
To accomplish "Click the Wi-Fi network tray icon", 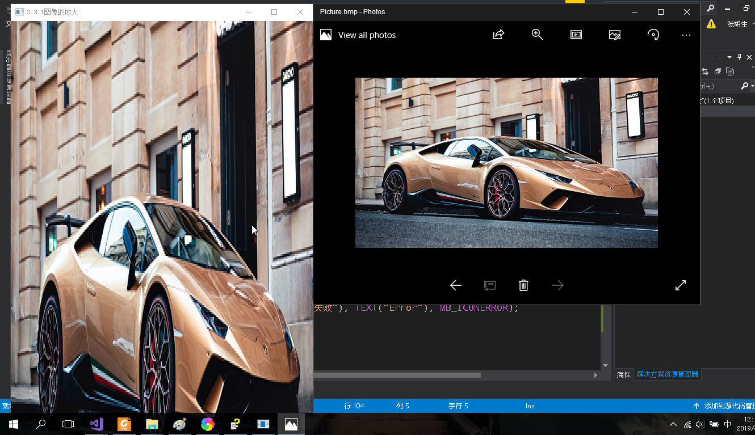I will (x=687, y=424).
